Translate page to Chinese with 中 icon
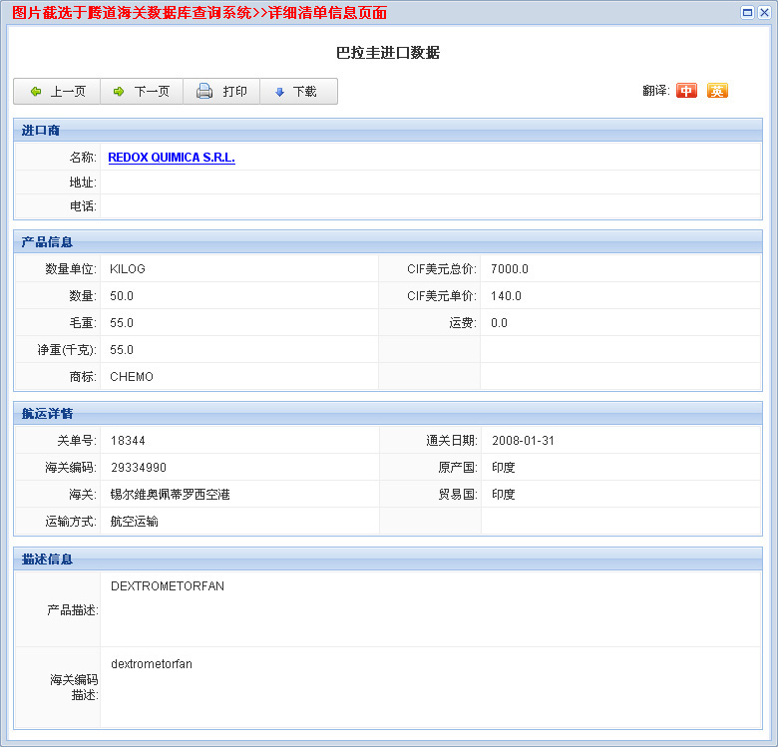This screenshot has height=747, width=778. tap(686, 91)
